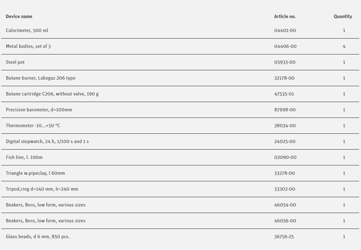Screen dimensions: 361x250
Task: Click quantity 4 for Metal bodies
Action: [344, 46]
